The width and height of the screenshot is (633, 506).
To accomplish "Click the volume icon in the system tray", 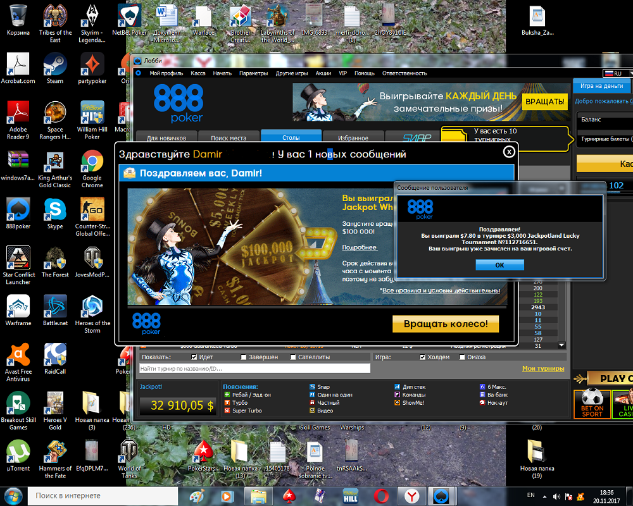I will click(556, 497).
